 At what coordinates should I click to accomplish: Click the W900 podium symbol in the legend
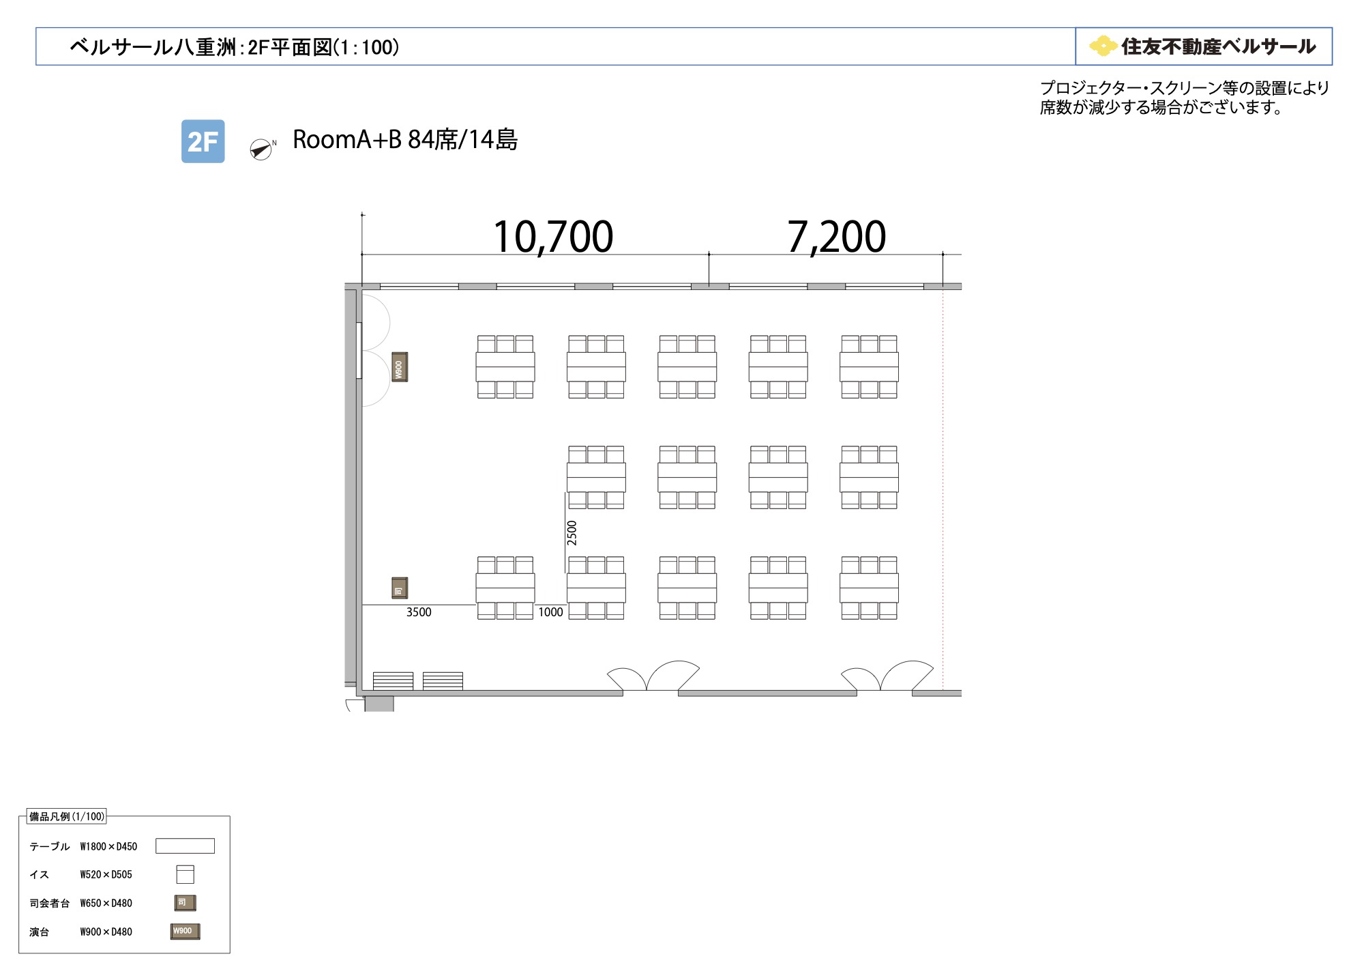(185, 932)
